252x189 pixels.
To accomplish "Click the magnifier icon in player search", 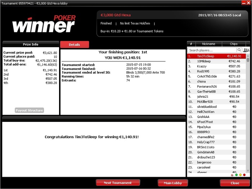I will coord(239,50).
